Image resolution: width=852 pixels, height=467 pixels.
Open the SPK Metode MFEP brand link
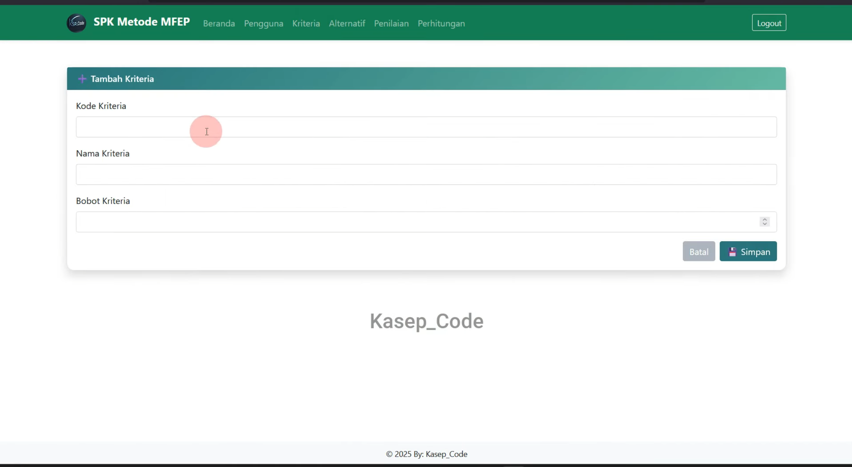tap(142, 22)
